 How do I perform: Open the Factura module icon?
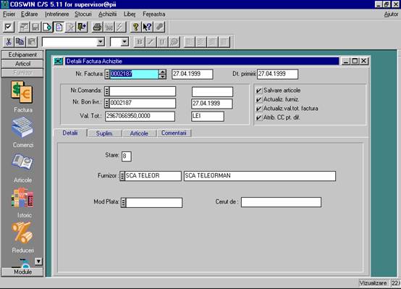[x=22, y=92]
